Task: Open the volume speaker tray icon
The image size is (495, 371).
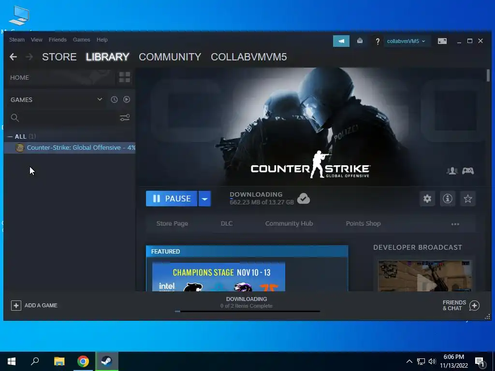Action: (x=432, y=361)
